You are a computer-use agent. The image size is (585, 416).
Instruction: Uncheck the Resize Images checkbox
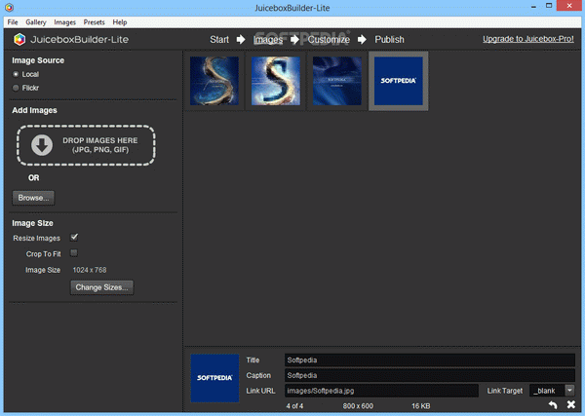(74, 237)
